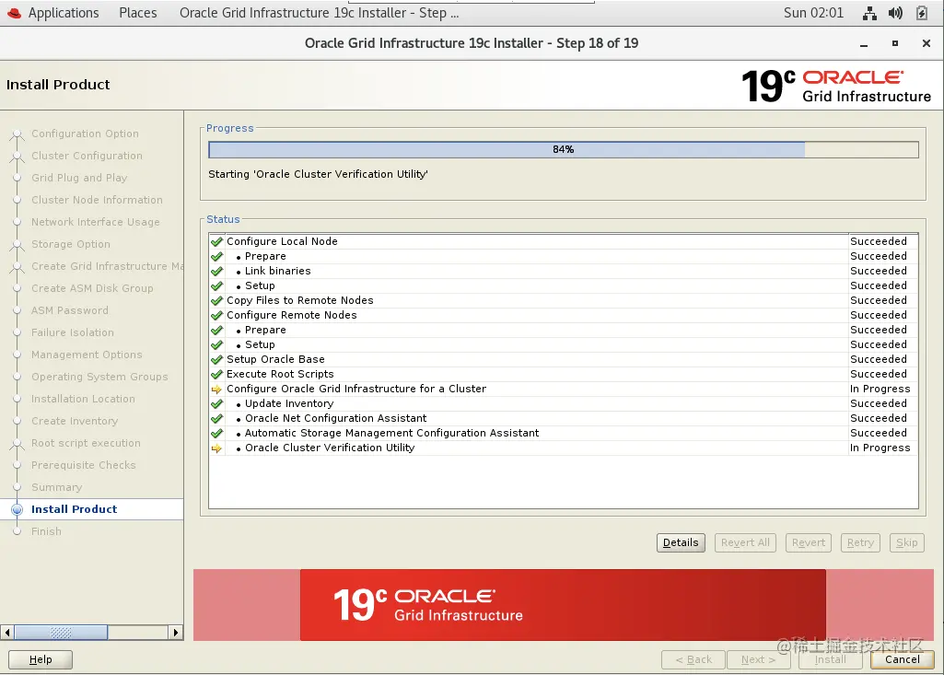Viewport: 944px width, 675px height.
Task: Click Configure Oracle Grid Infrastructure for a Cluster row
Action: point(563,389)
